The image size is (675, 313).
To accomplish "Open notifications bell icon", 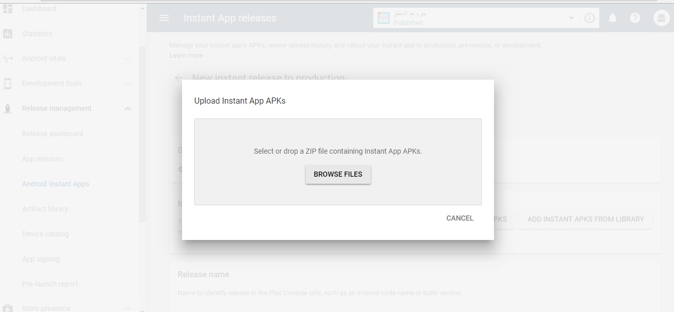I will coord(612,18).
